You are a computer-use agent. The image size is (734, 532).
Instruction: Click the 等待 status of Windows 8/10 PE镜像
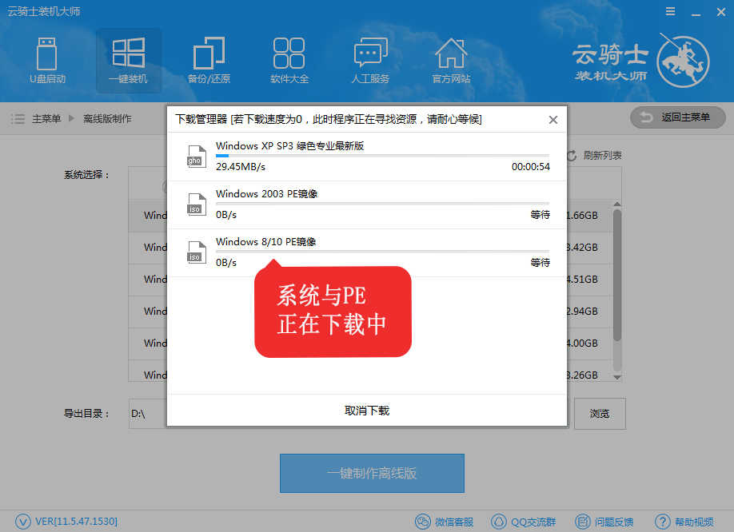[540, 263]
